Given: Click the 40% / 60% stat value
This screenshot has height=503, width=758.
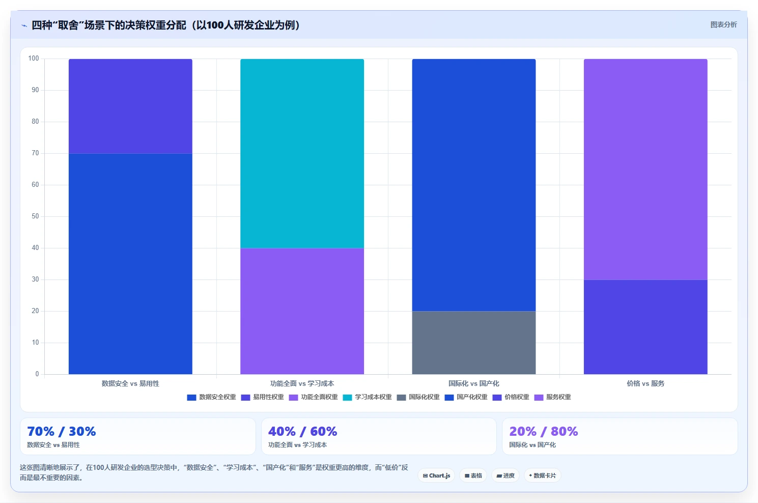Looking at the screenshot, I should [302, 431].
